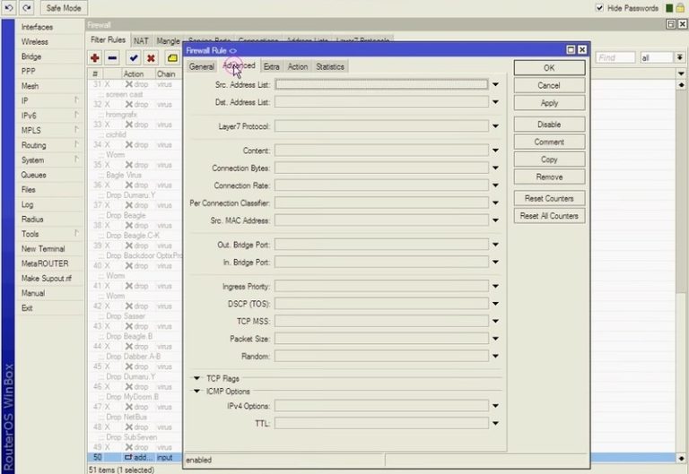Expand the Dst. Address List dropdown arrow
This screenshot has height=474, width=689.
[495, 102]
